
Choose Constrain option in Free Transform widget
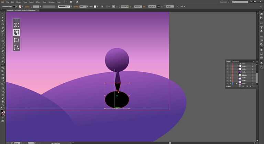point(16,25)
